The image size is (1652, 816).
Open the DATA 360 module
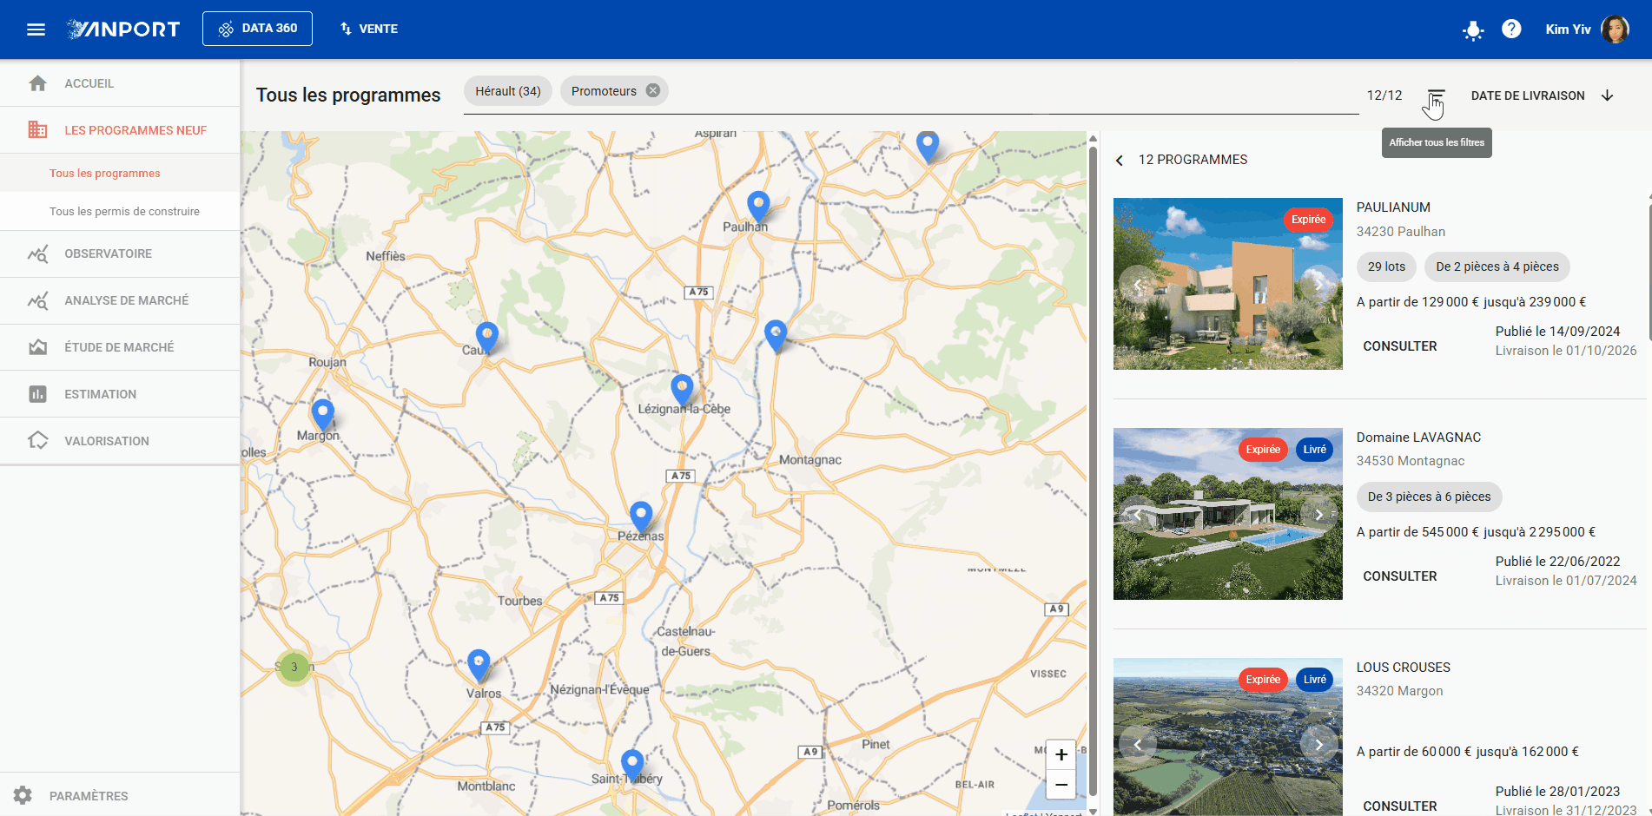[257, 29]
